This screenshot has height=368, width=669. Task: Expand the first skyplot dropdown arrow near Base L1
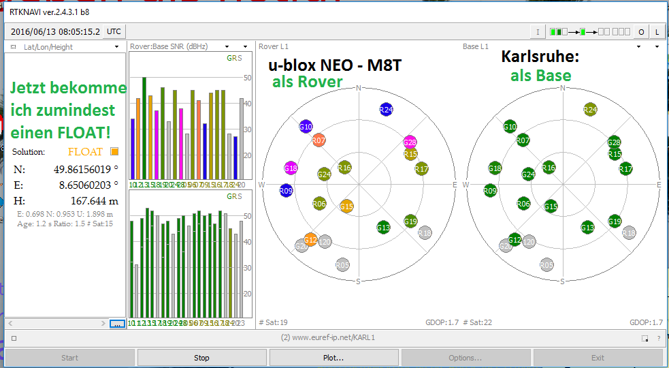tap(640, 47)
